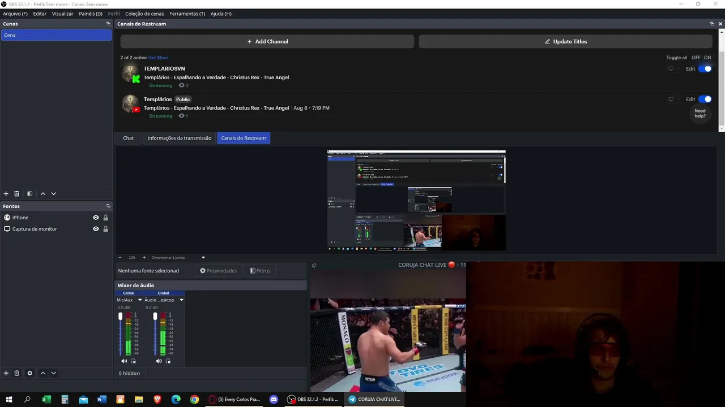Open Excel from the taskbar
The image size is (725, 407).
coord(46,399)
